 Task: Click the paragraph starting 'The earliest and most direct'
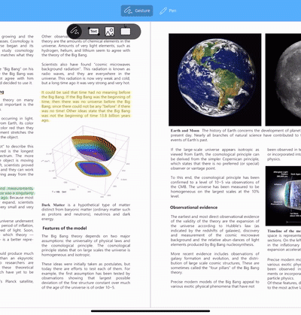click(x=215, y=230)
